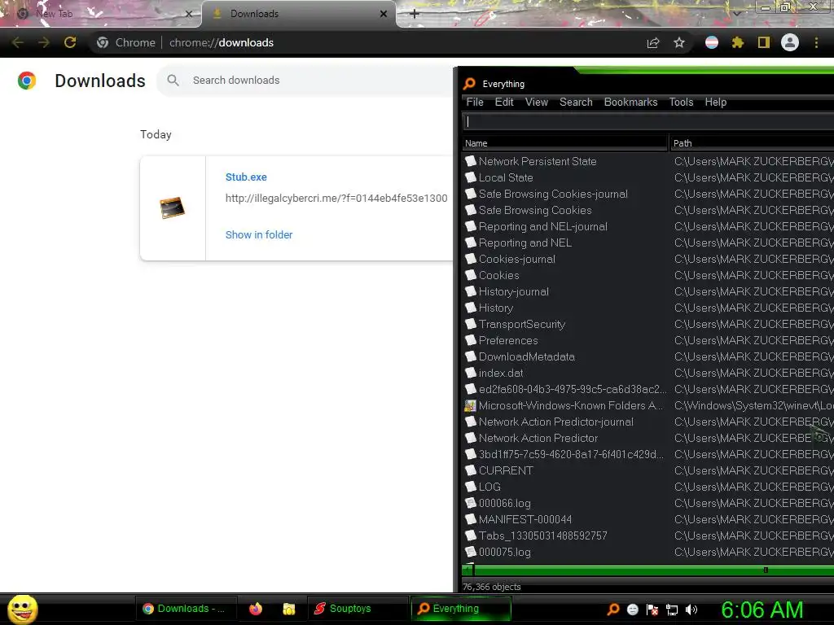The image size is (834, 625).
Task: Reload the Chrome downloads page
Action: (70, 42)
